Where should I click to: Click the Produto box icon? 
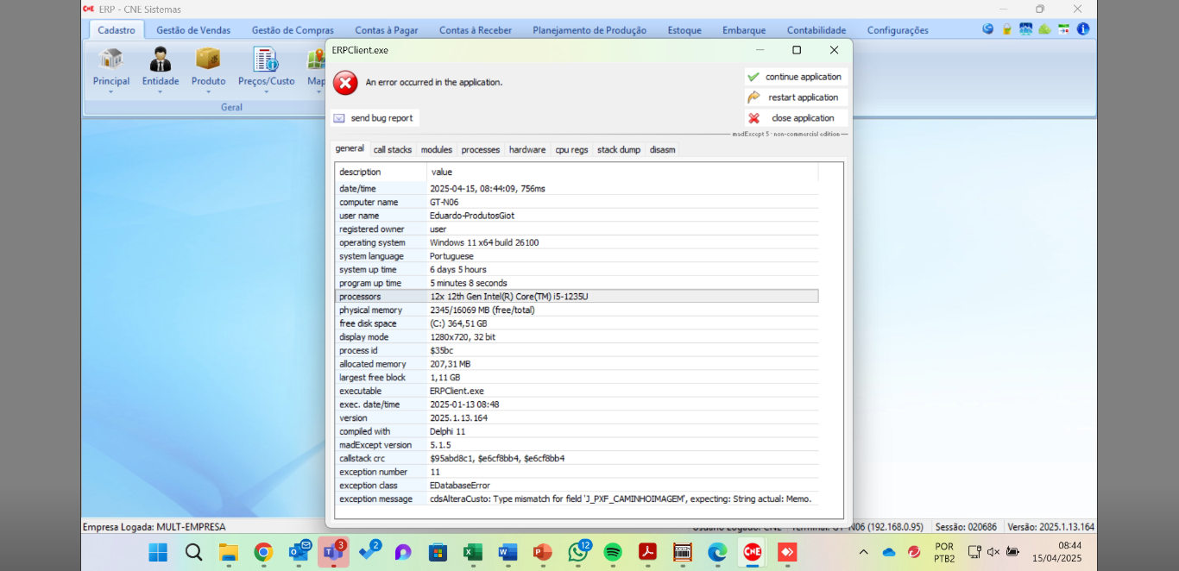pyautogui.click(x=208, y=59)
